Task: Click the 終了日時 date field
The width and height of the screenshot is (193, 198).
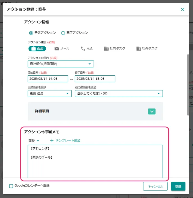Action: point(95,79)
